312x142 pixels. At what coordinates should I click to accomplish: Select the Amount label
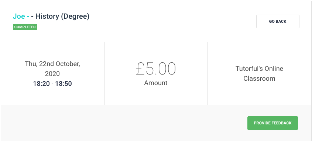[x=156, y=83]
